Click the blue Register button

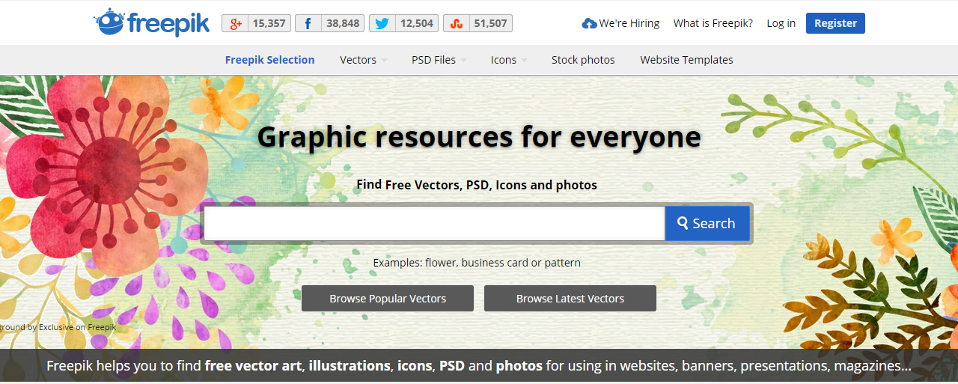835,23
